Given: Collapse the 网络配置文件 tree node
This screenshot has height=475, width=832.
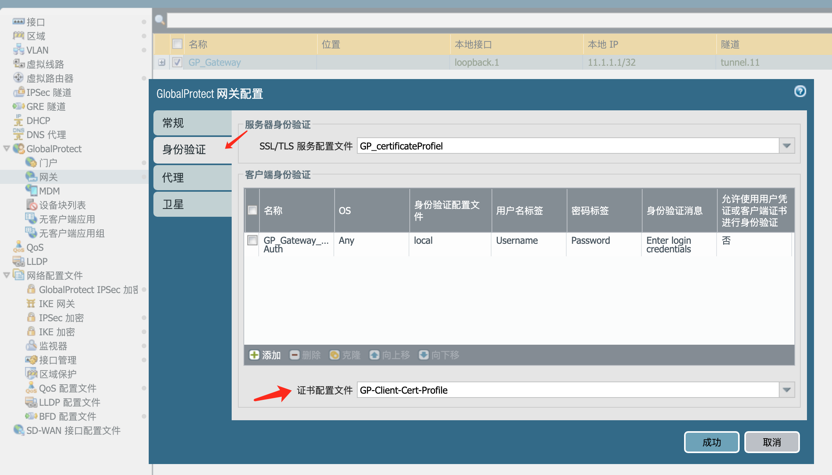Looking at the screenshot, I should (x=7, y=275).
